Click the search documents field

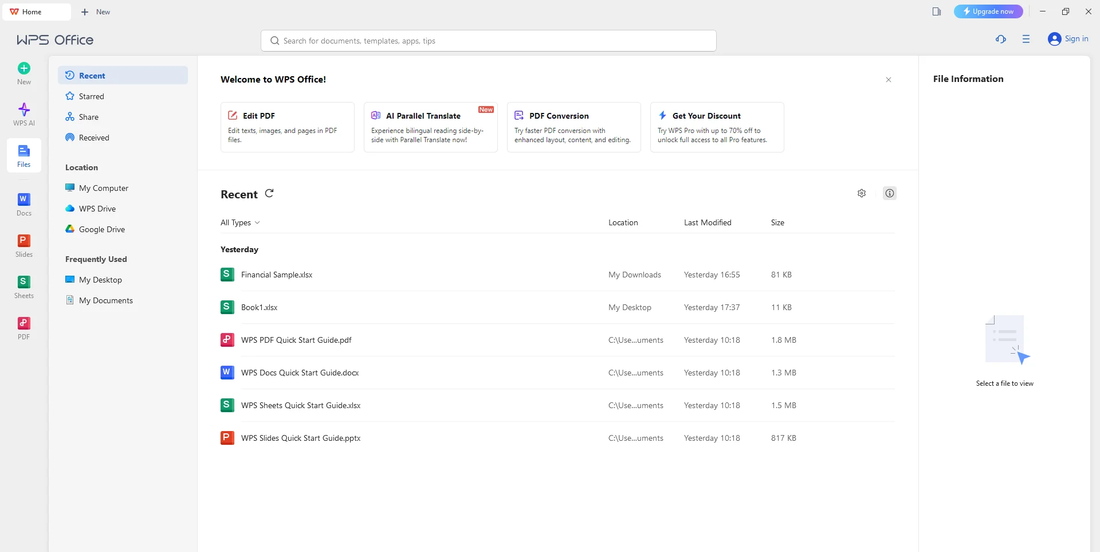[489, 41]
